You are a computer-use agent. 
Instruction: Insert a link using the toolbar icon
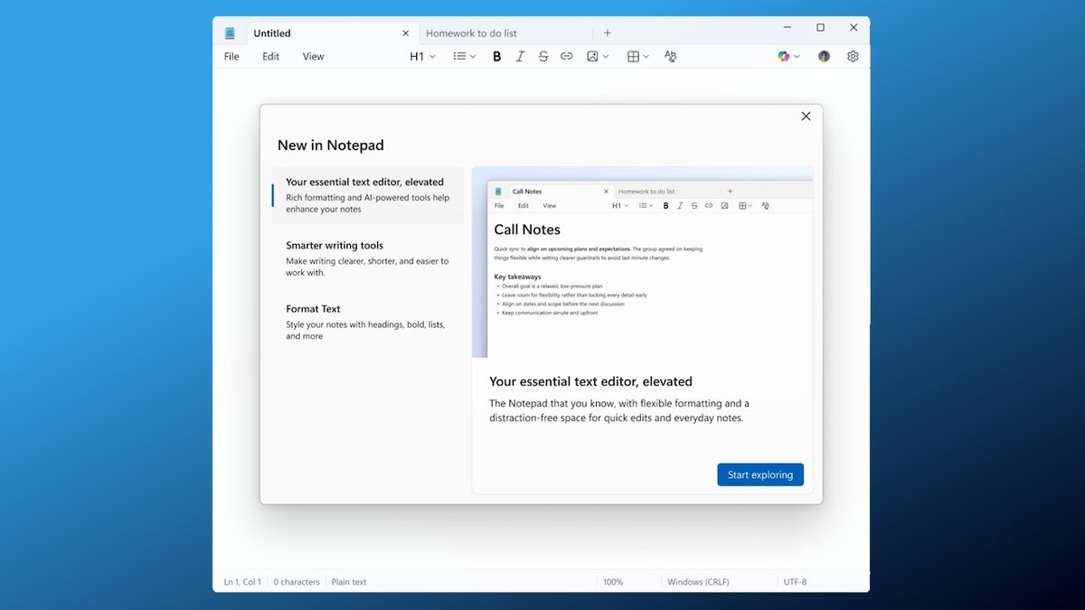[567, 56]
